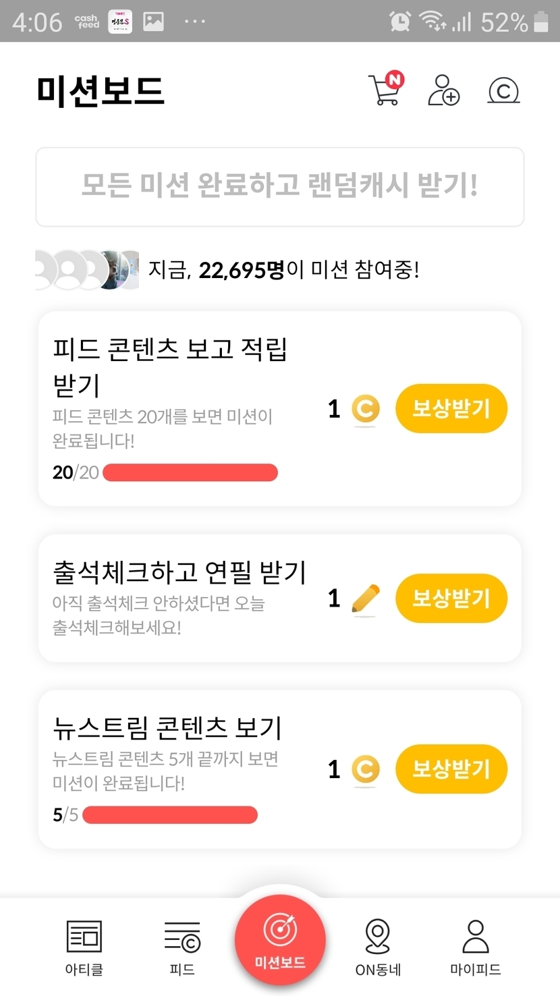Image resolution: width=560 pixels, height=996 pixels.
Task: Switch to the 아티클 tab
Action: 84,947
